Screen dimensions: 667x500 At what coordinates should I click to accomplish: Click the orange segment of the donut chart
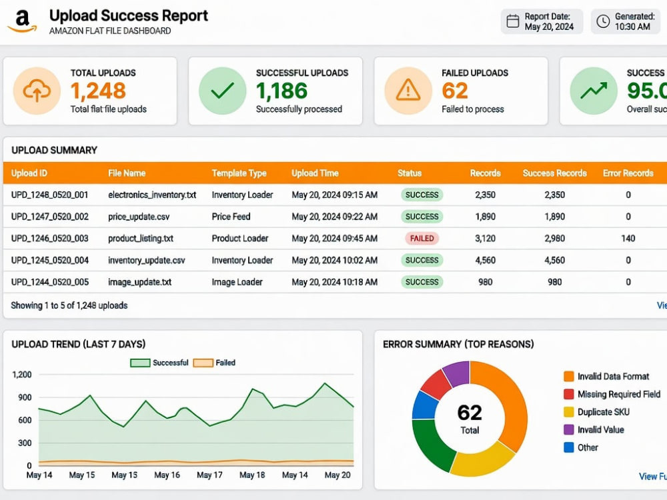(x=512, y=399)
